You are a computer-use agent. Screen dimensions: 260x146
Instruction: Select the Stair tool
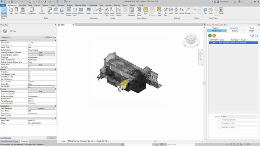[x=100, y=11]
